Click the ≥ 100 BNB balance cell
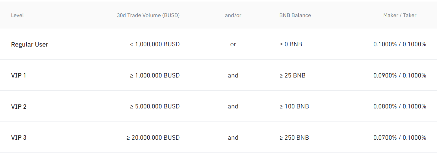The height and width of the screenshot is (155, 437). coord(294,107)
